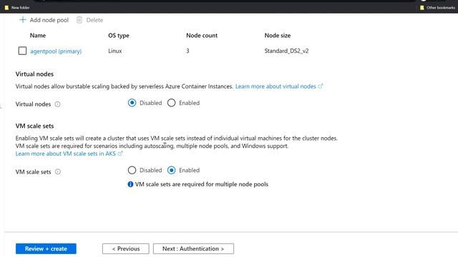Image resolution: width=458 pixels, height=257 pixels.
Task: Click the Name column header
Action: (x=38, y=36)
